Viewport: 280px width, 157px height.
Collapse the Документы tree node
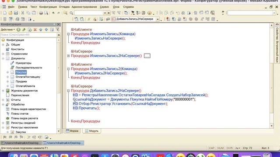click(x=3, y=58)
